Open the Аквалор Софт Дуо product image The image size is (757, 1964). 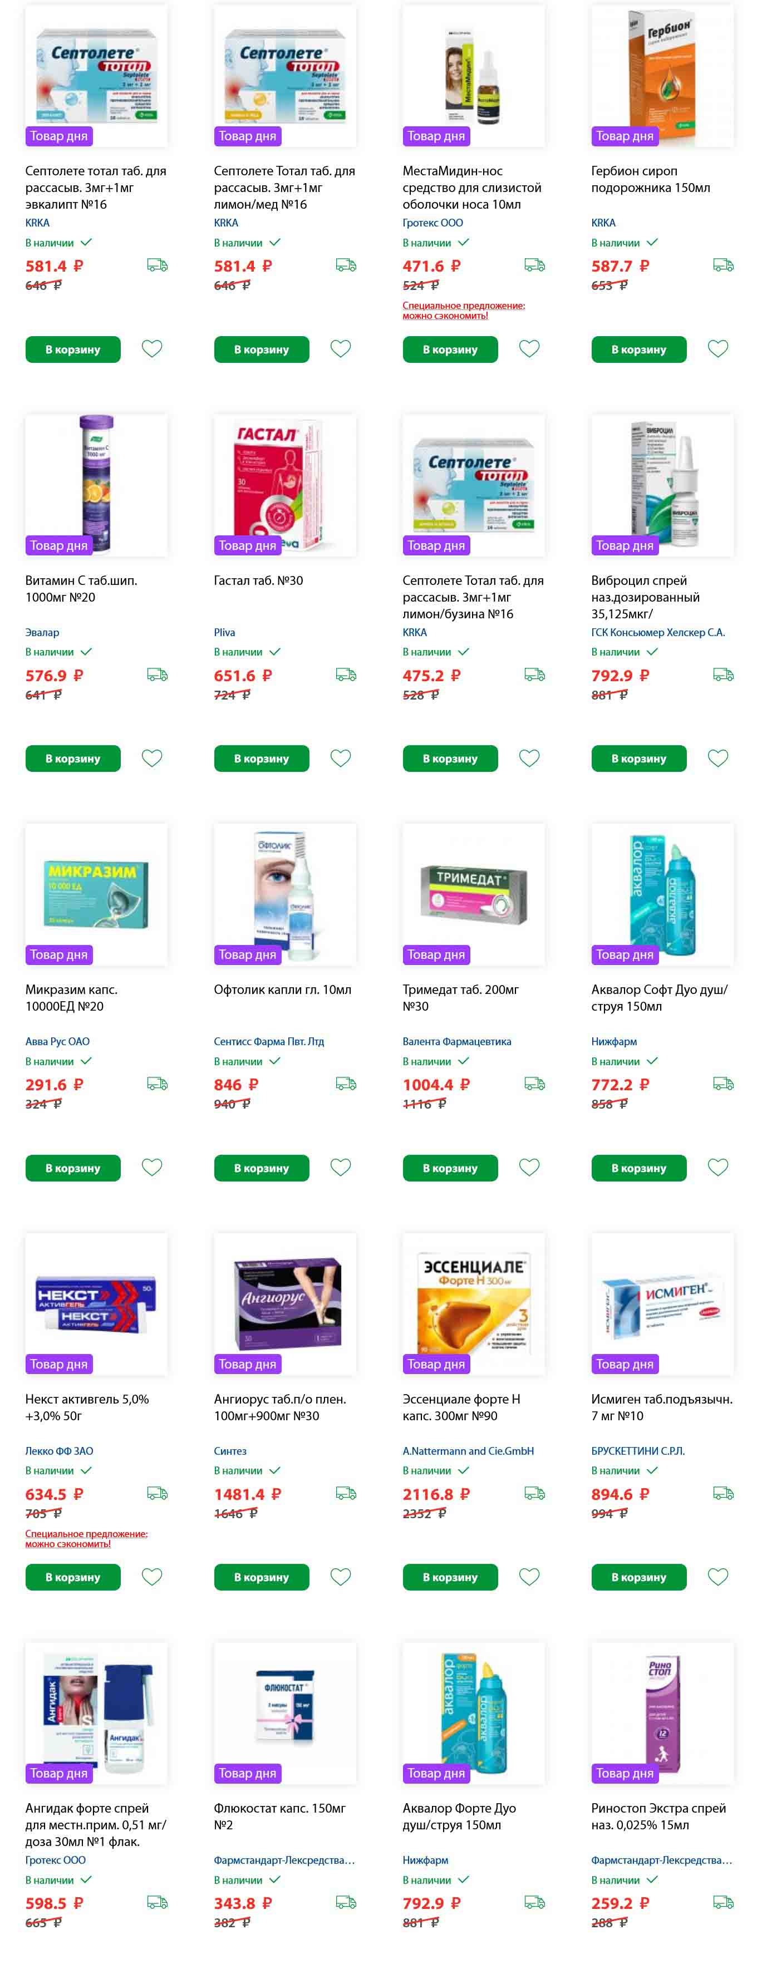point(662,894)
